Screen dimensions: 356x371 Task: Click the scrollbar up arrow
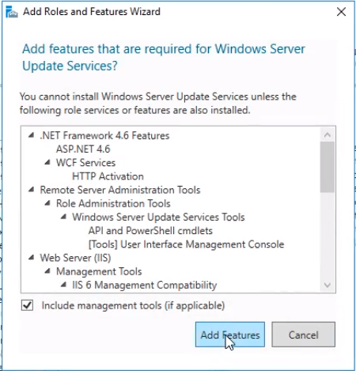[x=328, y=135]
